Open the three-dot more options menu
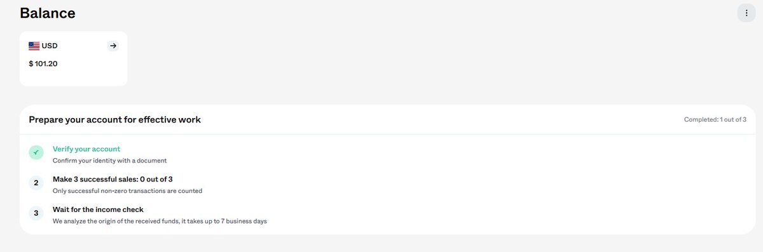This screenshot has height=252, width=763. 746,13
